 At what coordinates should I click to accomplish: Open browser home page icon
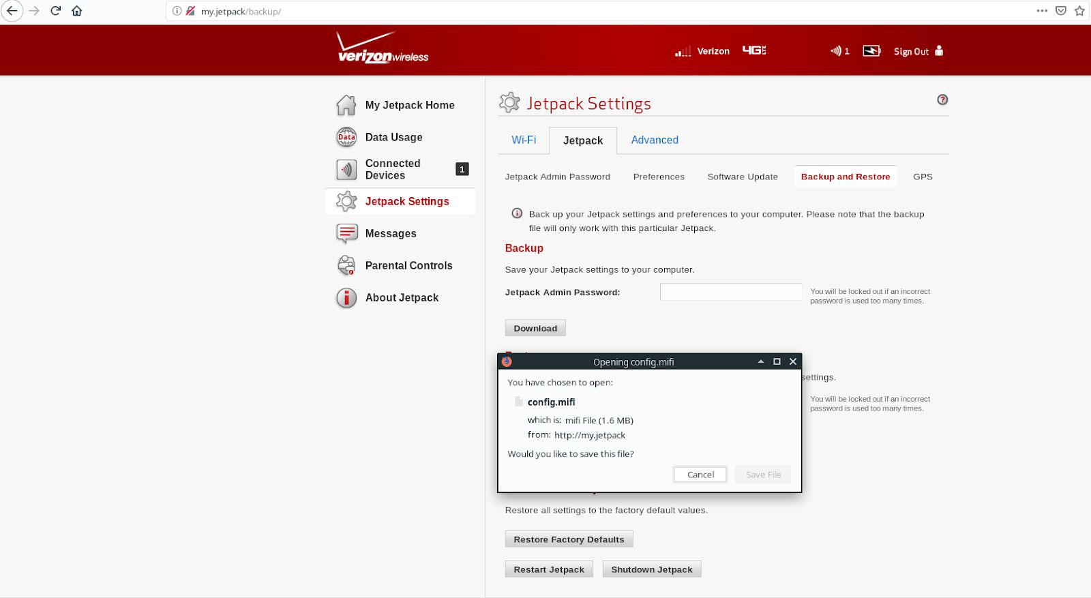tap(77, 11)
